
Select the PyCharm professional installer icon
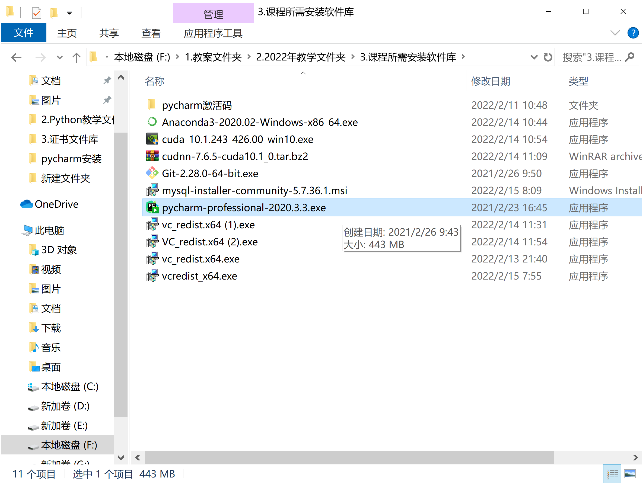coord(152,207)
